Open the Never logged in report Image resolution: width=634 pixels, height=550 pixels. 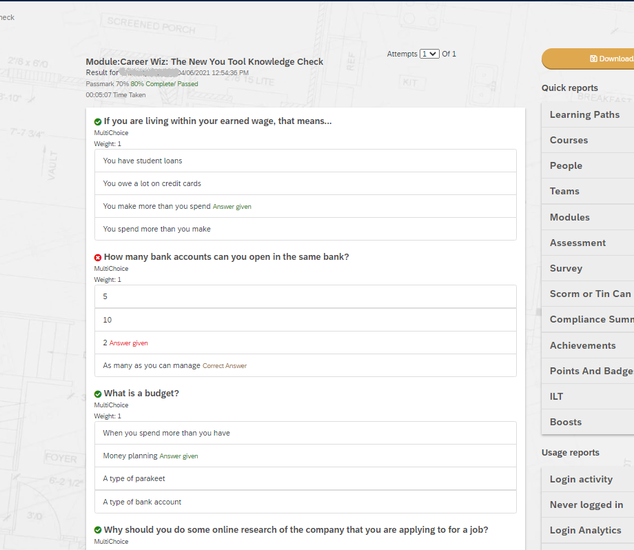(x=586, y=505)
